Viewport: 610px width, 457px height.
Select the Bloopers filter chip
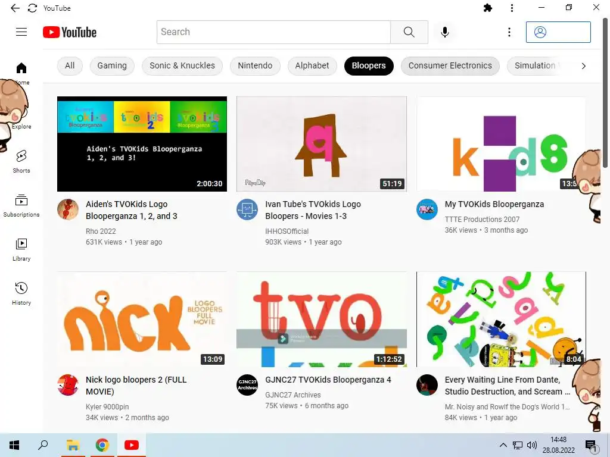pyautogui.click(x=369, y=65)
